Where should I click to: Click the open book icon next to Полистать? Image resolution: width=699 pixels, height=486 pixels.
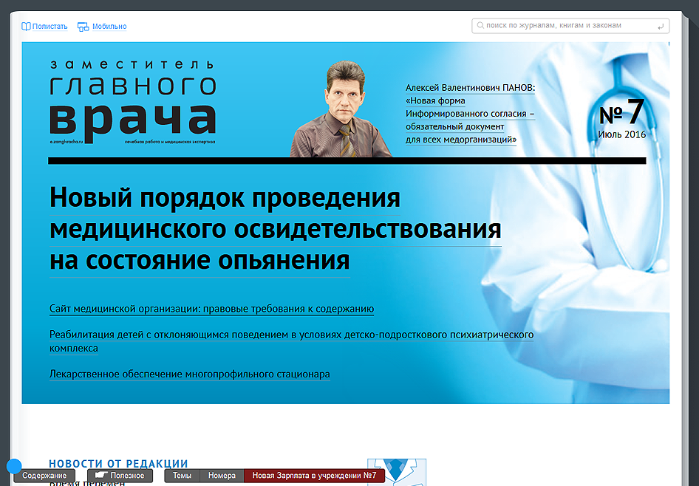(26, 27)
